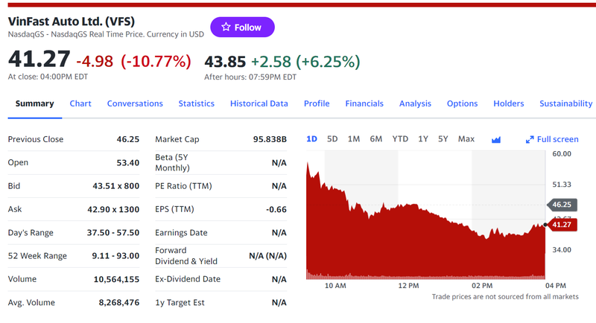Select the 5D chart range

click(332, 139)
